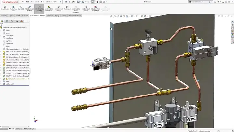Click the Print icon
The width and height of the screenshot is (234, 132).
[83, 2]
